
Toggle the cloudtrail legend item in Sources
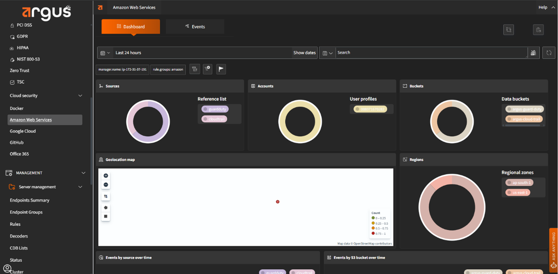tap(214, 119)
